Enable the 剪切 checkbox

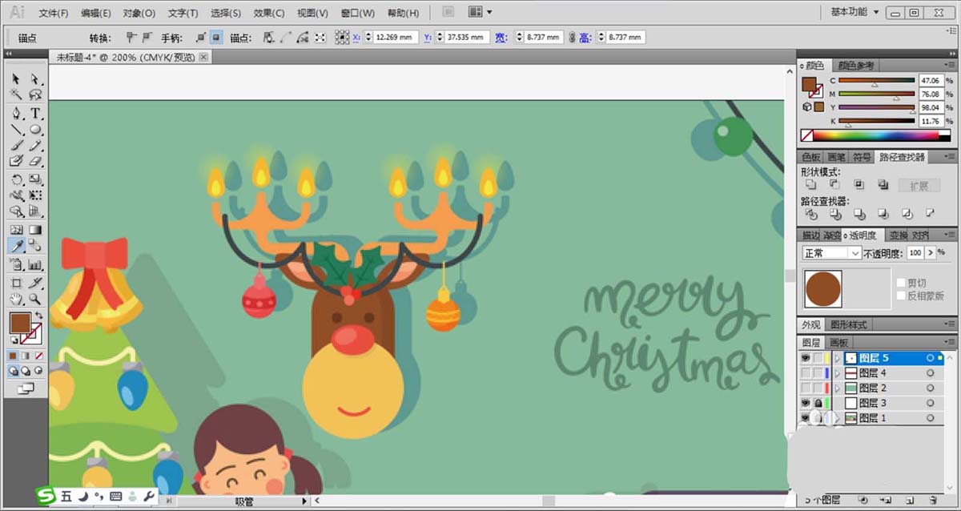tap(902, 283)
